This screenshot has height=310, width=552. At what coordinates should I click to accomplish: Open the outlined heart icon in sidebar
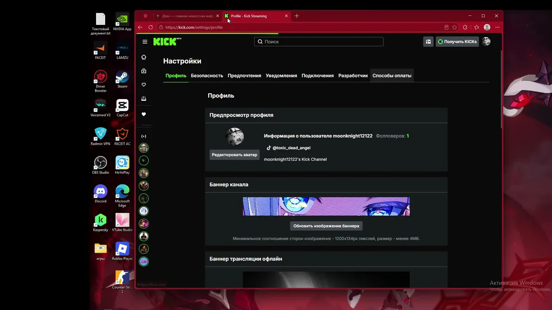pyautogui.click(x=144, y=85)
